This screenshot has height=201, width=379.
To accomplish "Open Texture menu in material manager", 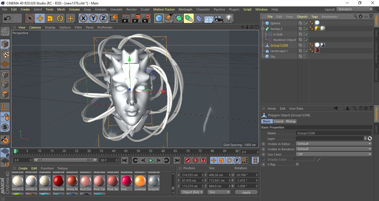I will point(63,168).
